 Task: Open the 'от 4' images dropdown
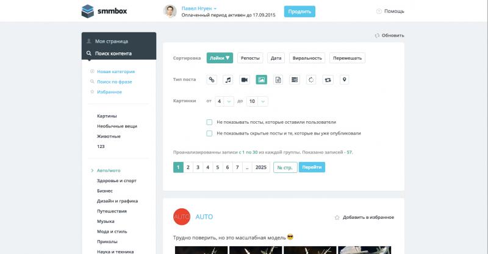click(224, 101)
